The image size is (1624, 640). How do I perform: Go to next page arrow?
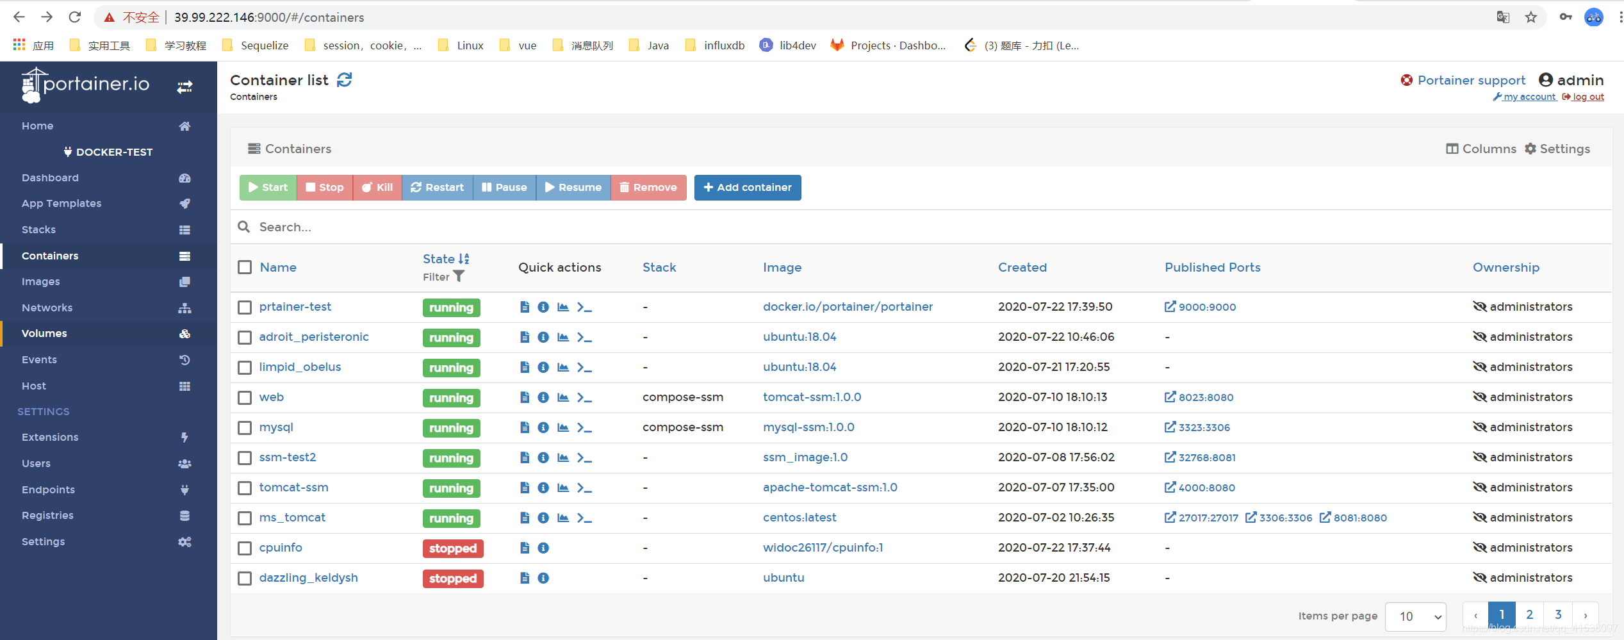1586,615
